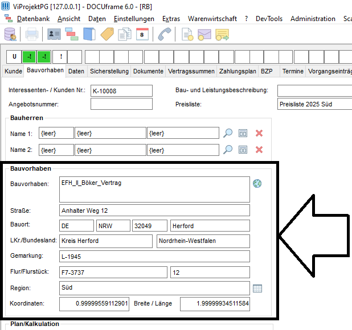The image size is (352, 330).
Task: Click the red X in Name 2 row
Action: (259, 150)
